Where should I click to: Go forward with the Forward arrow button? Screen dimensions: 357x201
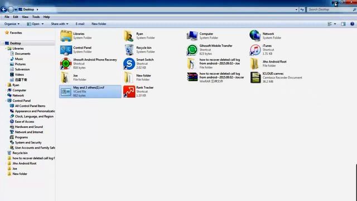coord(11,9)
